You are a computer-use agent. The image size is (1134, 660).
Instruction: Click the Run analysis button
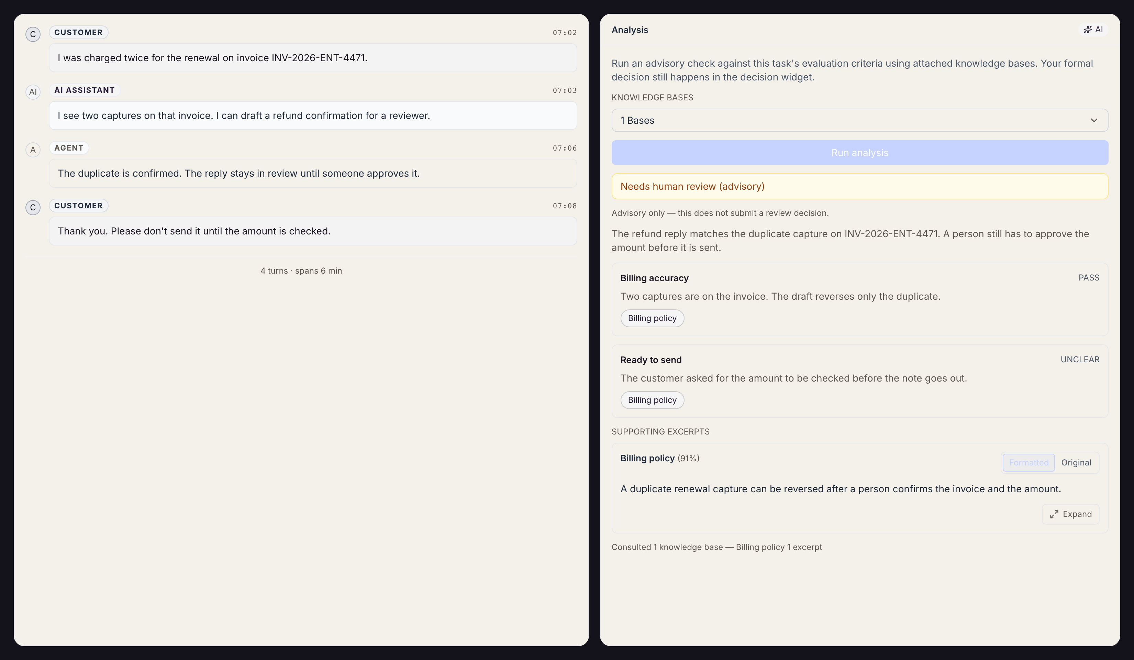pos(859,153)
